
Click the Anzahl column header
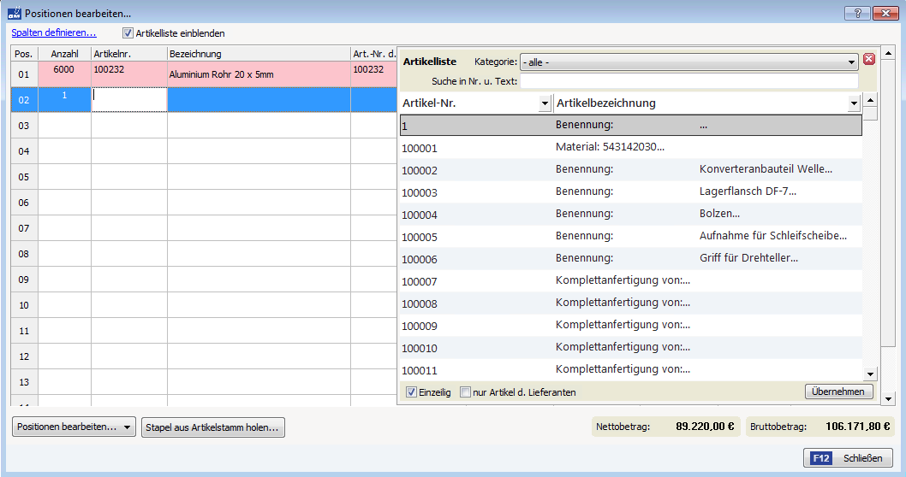click(65, 54)
